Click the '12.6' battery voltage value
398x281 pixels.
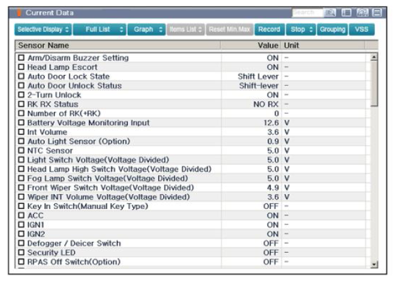271,123
